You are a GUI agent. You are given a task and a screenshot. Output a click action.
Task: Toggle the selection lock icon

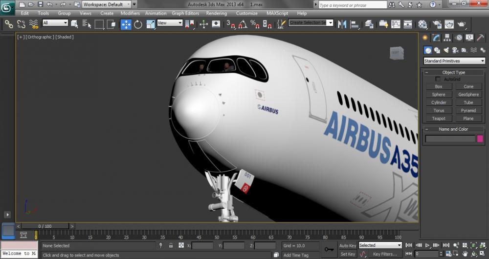pos(171,245)
